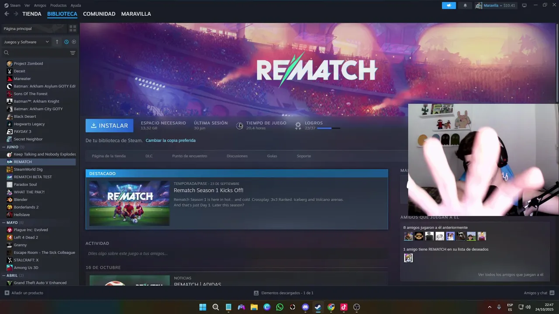Select Deceit in library list
Screen dimensions: 559x314
(x=19, y=71)
